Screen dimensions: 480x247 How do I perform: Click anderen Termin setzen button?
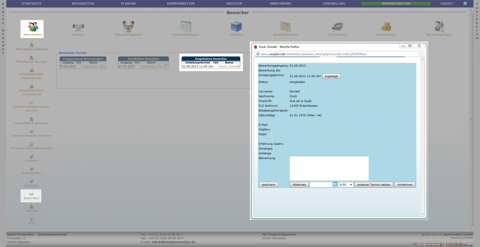click(x=374, y=185)
